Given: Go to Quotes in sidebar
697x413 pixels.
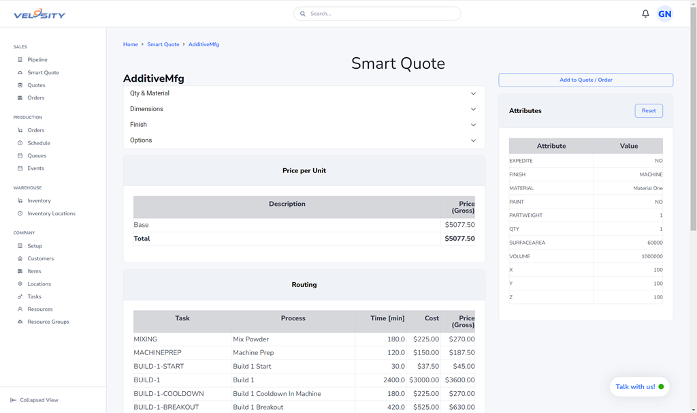Looking at the screenshot, I should (36, 85).
